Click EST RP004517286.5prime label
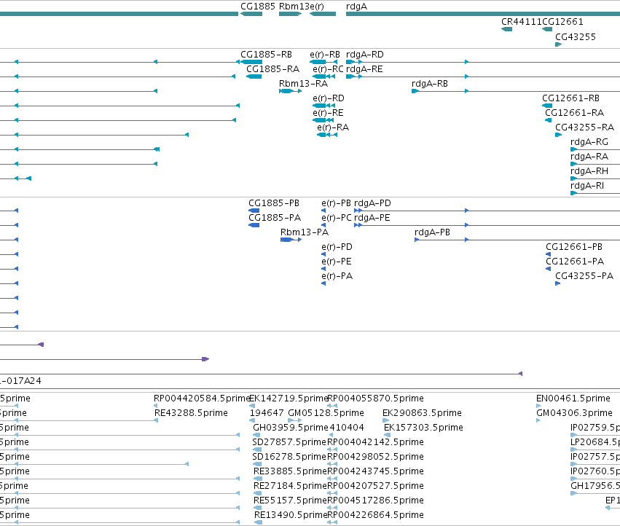 click(x=375, y=501)
